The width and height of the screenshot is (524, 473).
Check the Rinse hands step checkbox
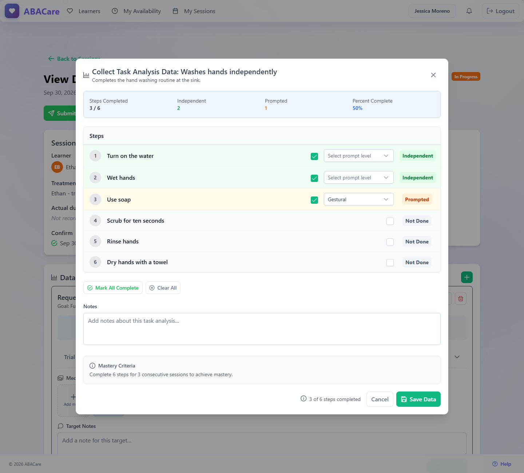click(390, 242)
